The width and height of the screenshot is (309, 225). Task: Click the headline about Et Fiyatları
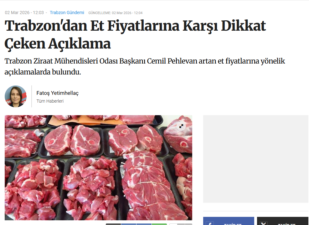point(135,34)
